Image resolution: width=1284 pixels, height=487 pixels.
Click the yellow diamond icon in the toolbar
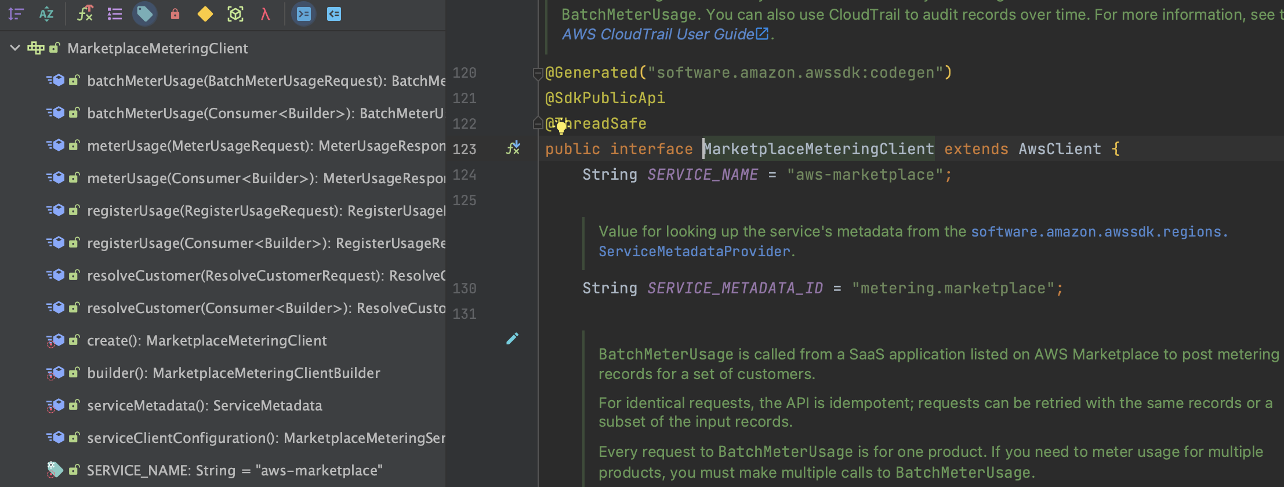[205, 14]
